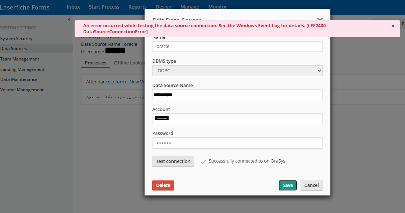Open the Reports menu
The image size is (405, 213).
(x=137, y=7)
